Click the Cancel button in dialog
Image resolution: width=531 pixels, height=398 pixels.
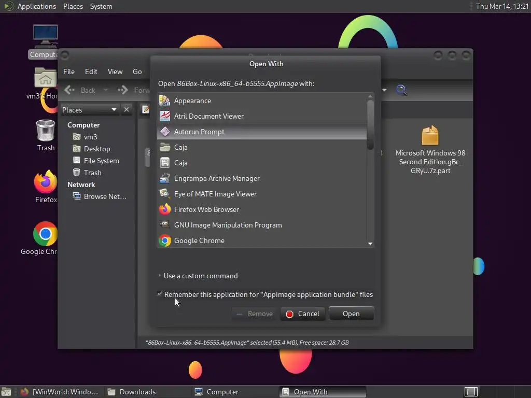(303, 314)
